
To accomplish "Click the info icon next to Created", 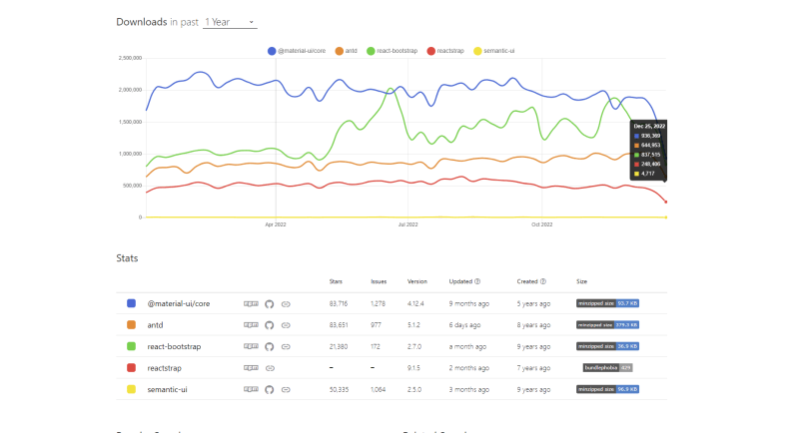I will point(543,281).
